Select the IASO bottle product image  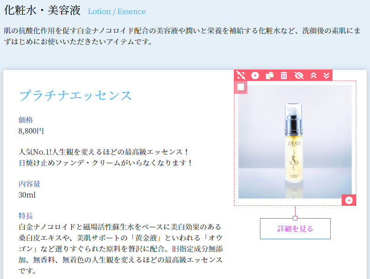click(x=295, y=142)
